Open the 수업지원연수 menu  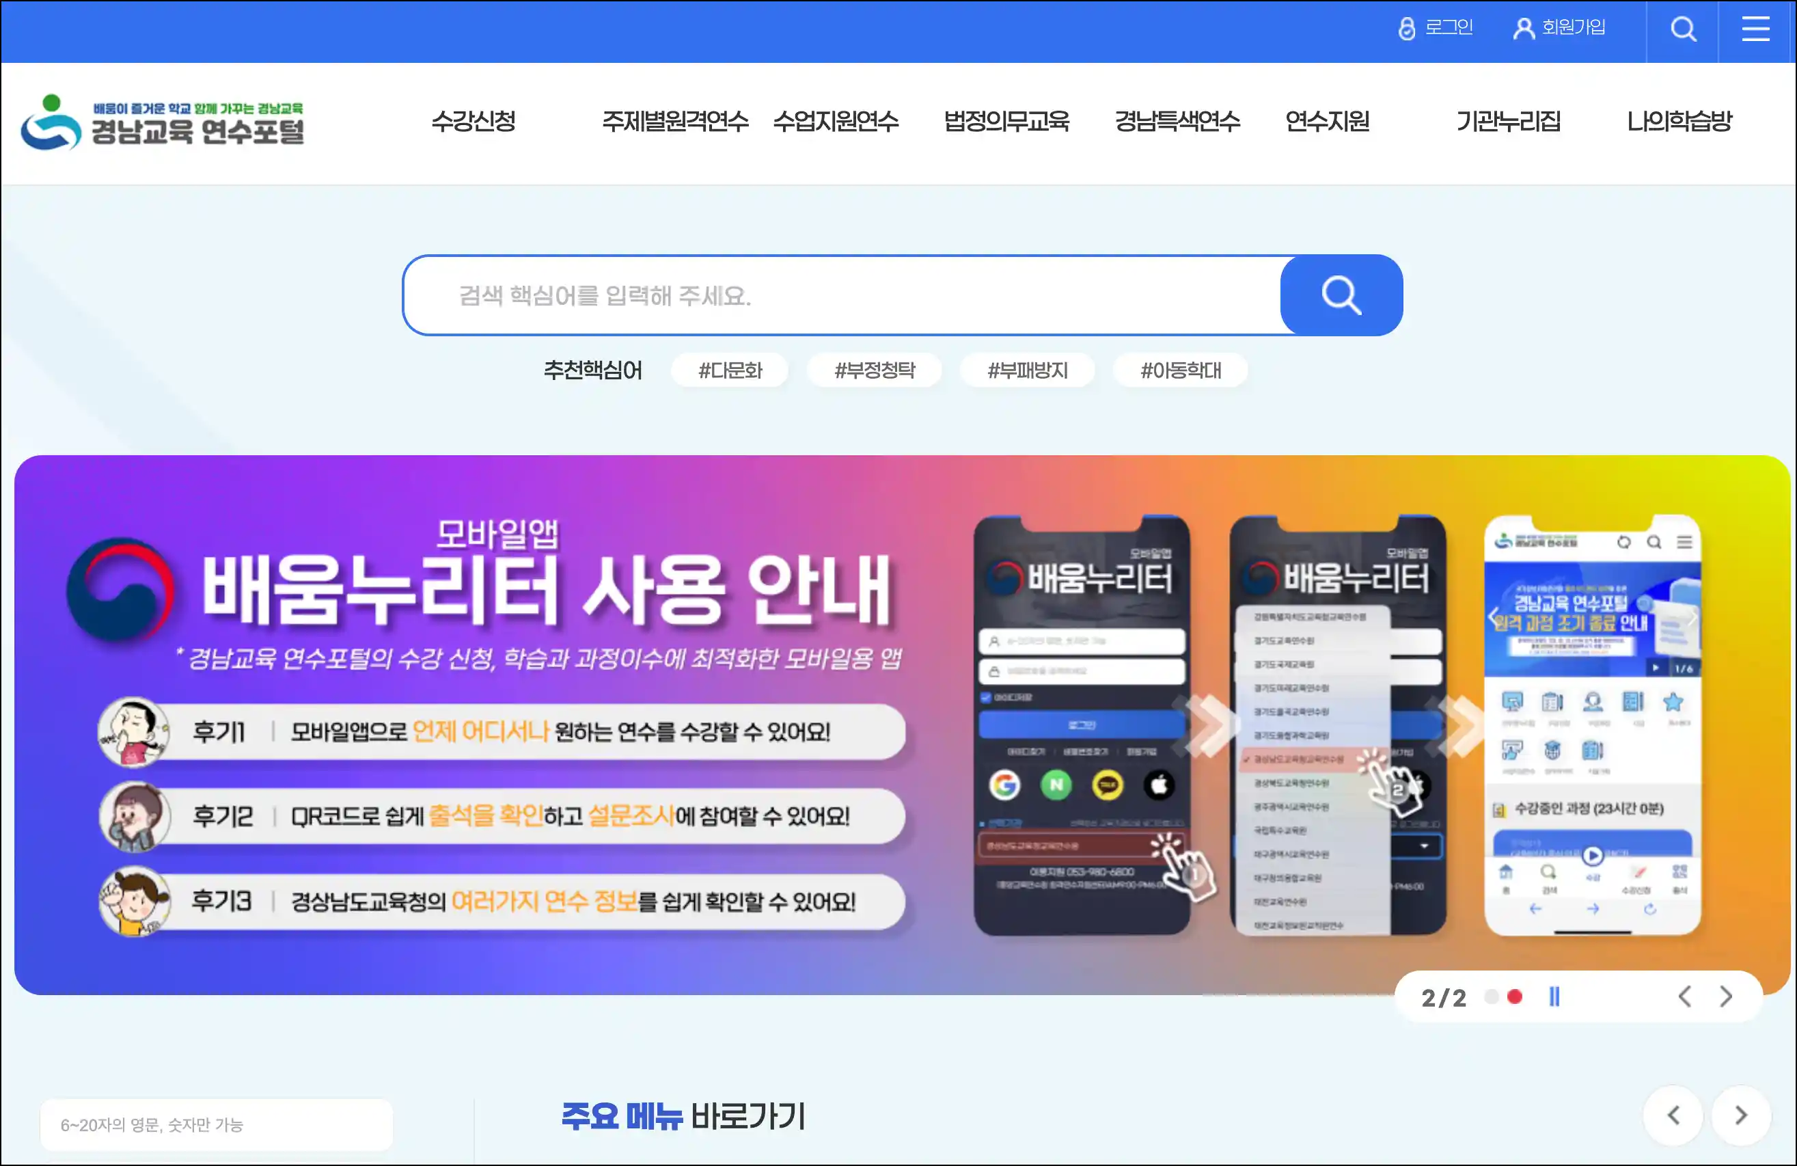[x=836, y=121]
